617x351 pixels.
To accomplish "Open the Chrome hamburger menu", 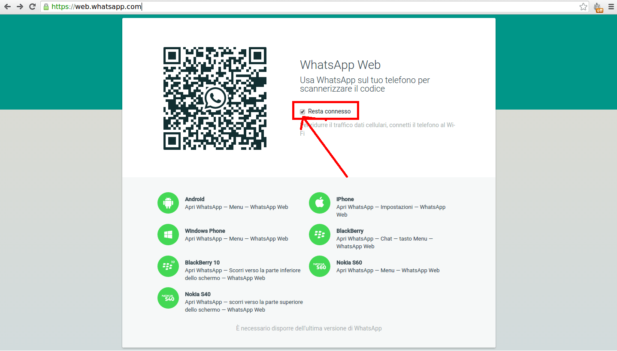I will [611, 7].
